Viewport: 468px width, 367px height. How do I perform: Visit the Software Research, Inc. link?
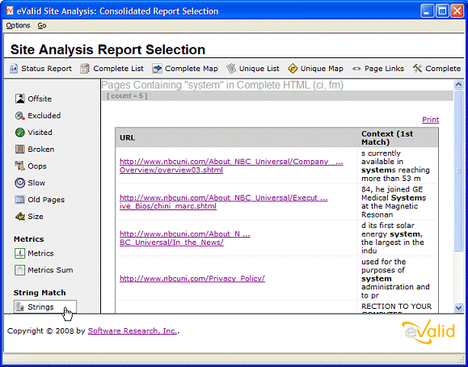133,331
